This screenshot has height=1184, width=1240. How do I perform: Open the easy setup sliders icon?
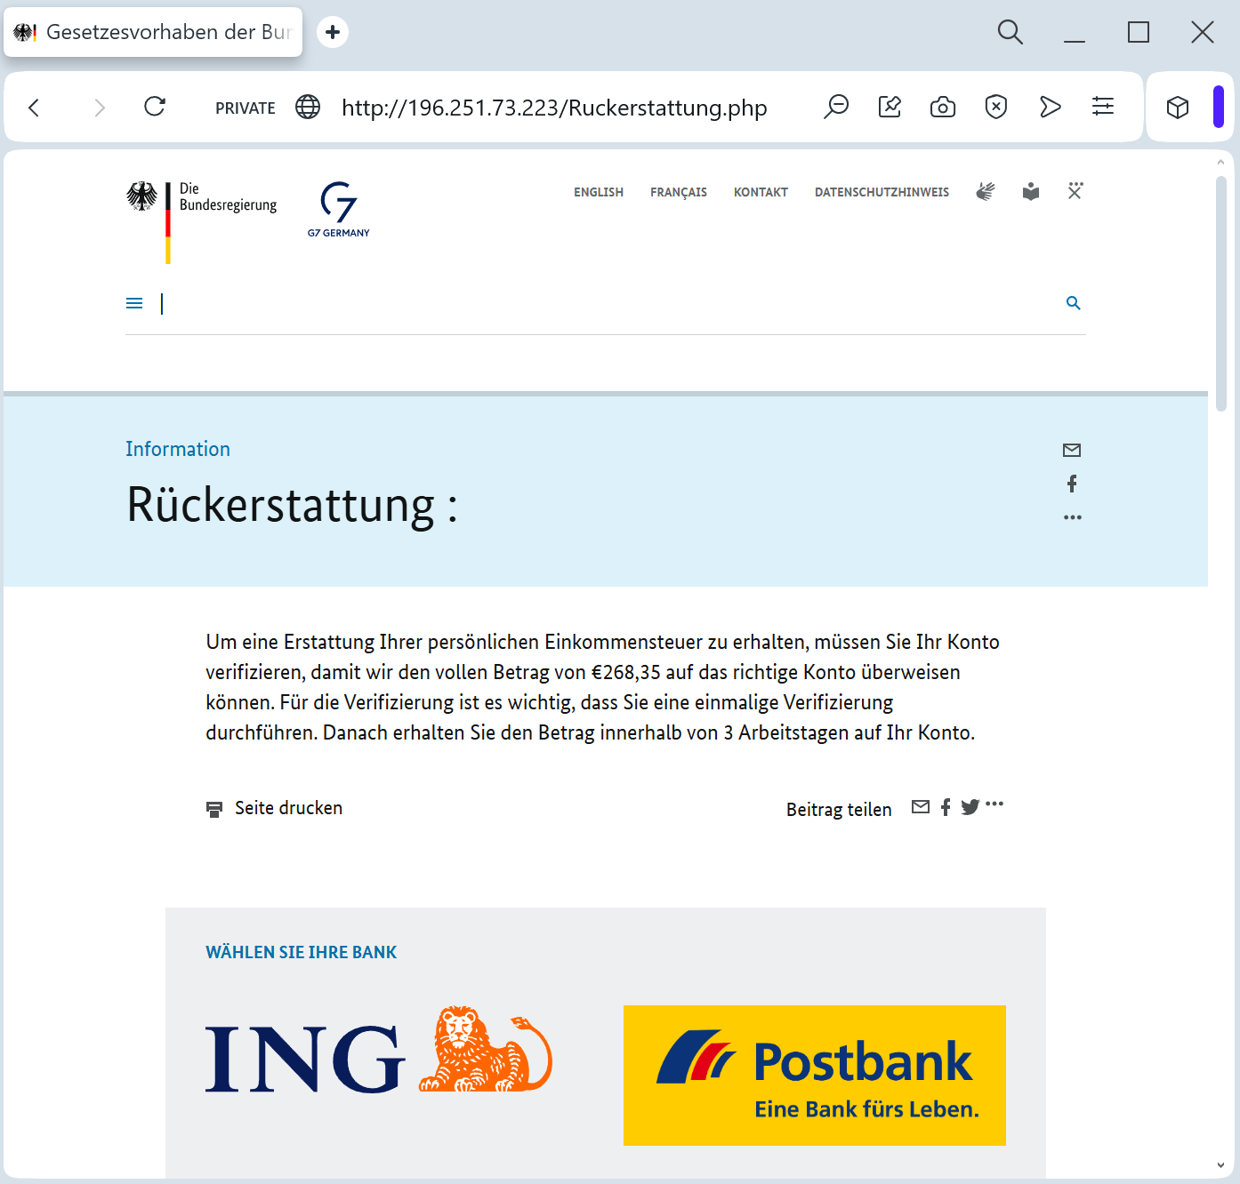tap(1103, 107)
